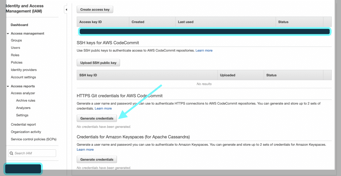Open Organization activity page

26,132
